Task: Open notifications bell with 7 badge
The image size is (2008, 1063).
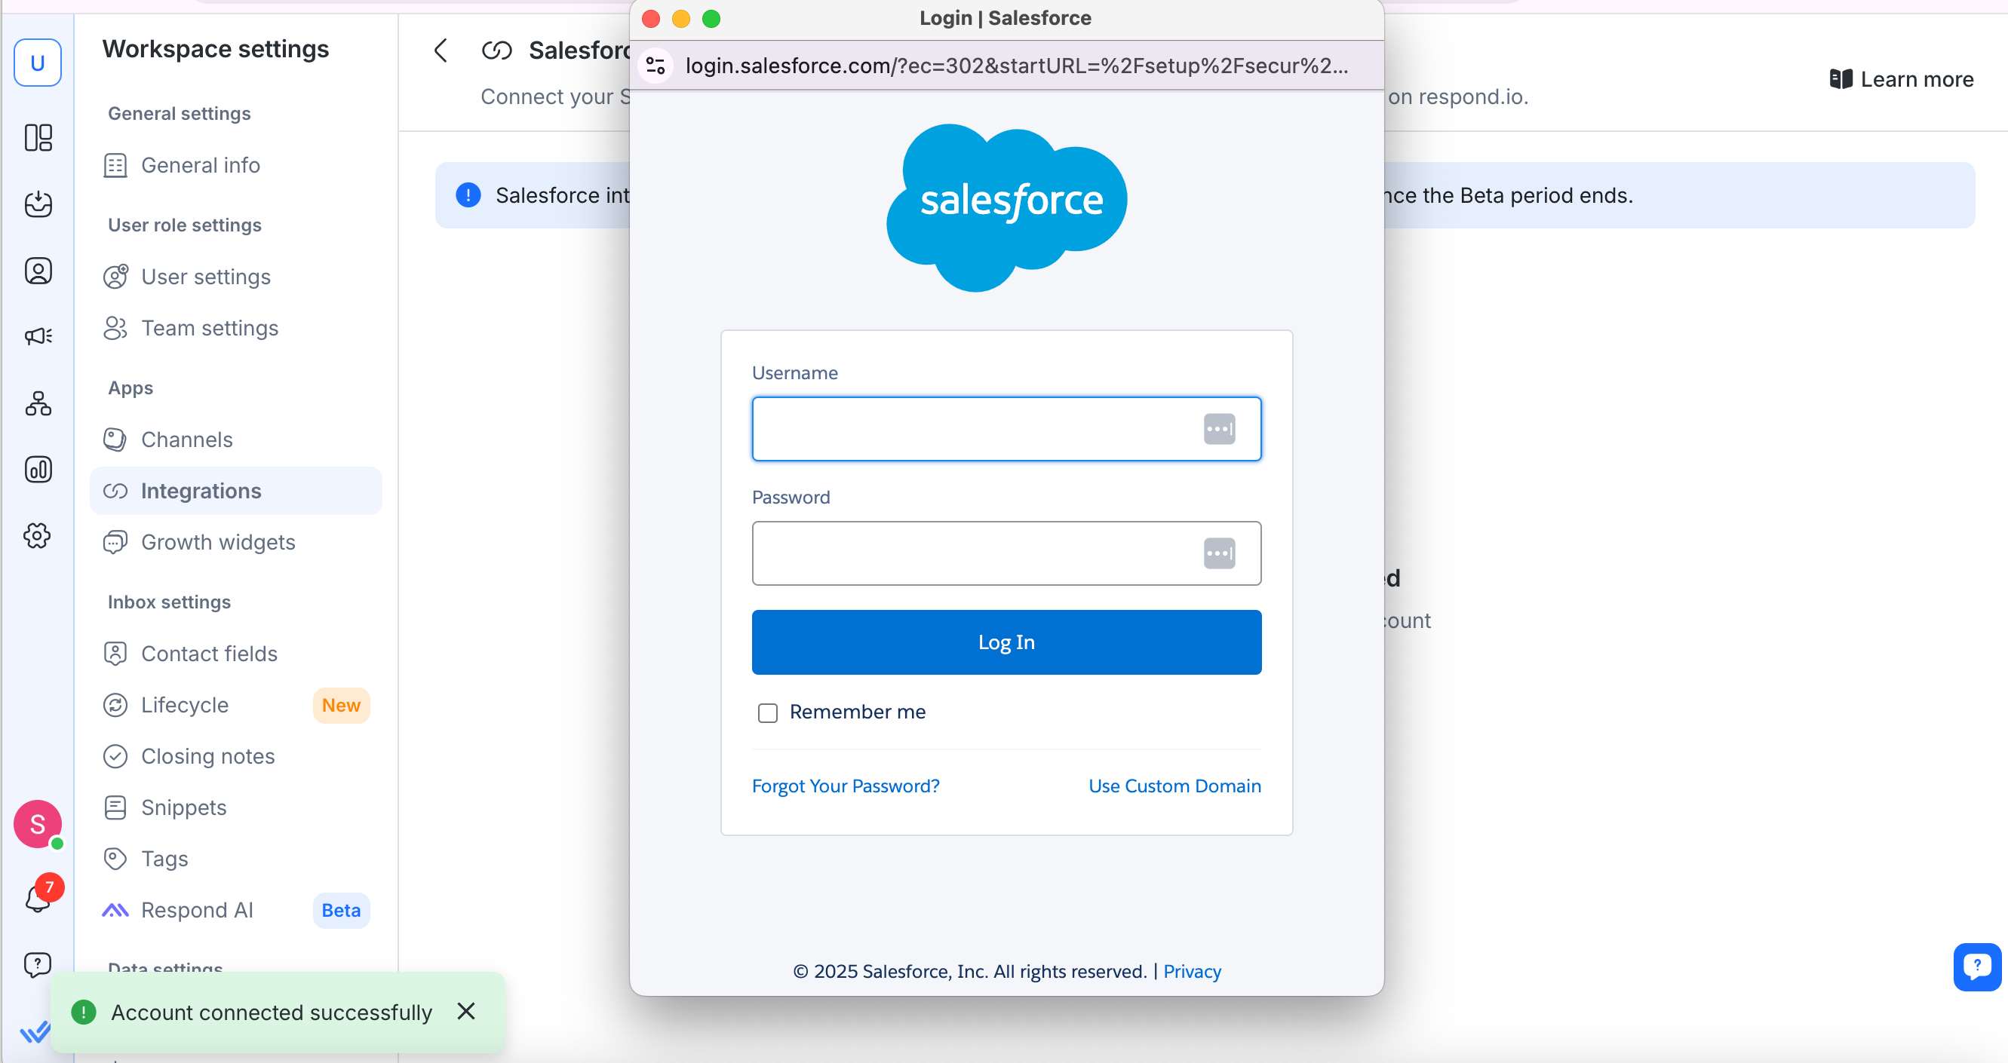Action: click(x=38, y=897)
